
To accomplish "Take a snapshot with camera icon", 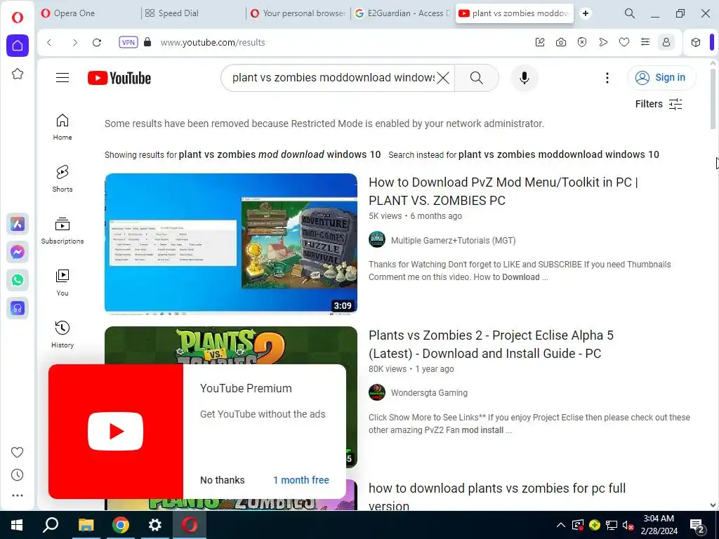I will pyautogui.click(x=561, y=42).
